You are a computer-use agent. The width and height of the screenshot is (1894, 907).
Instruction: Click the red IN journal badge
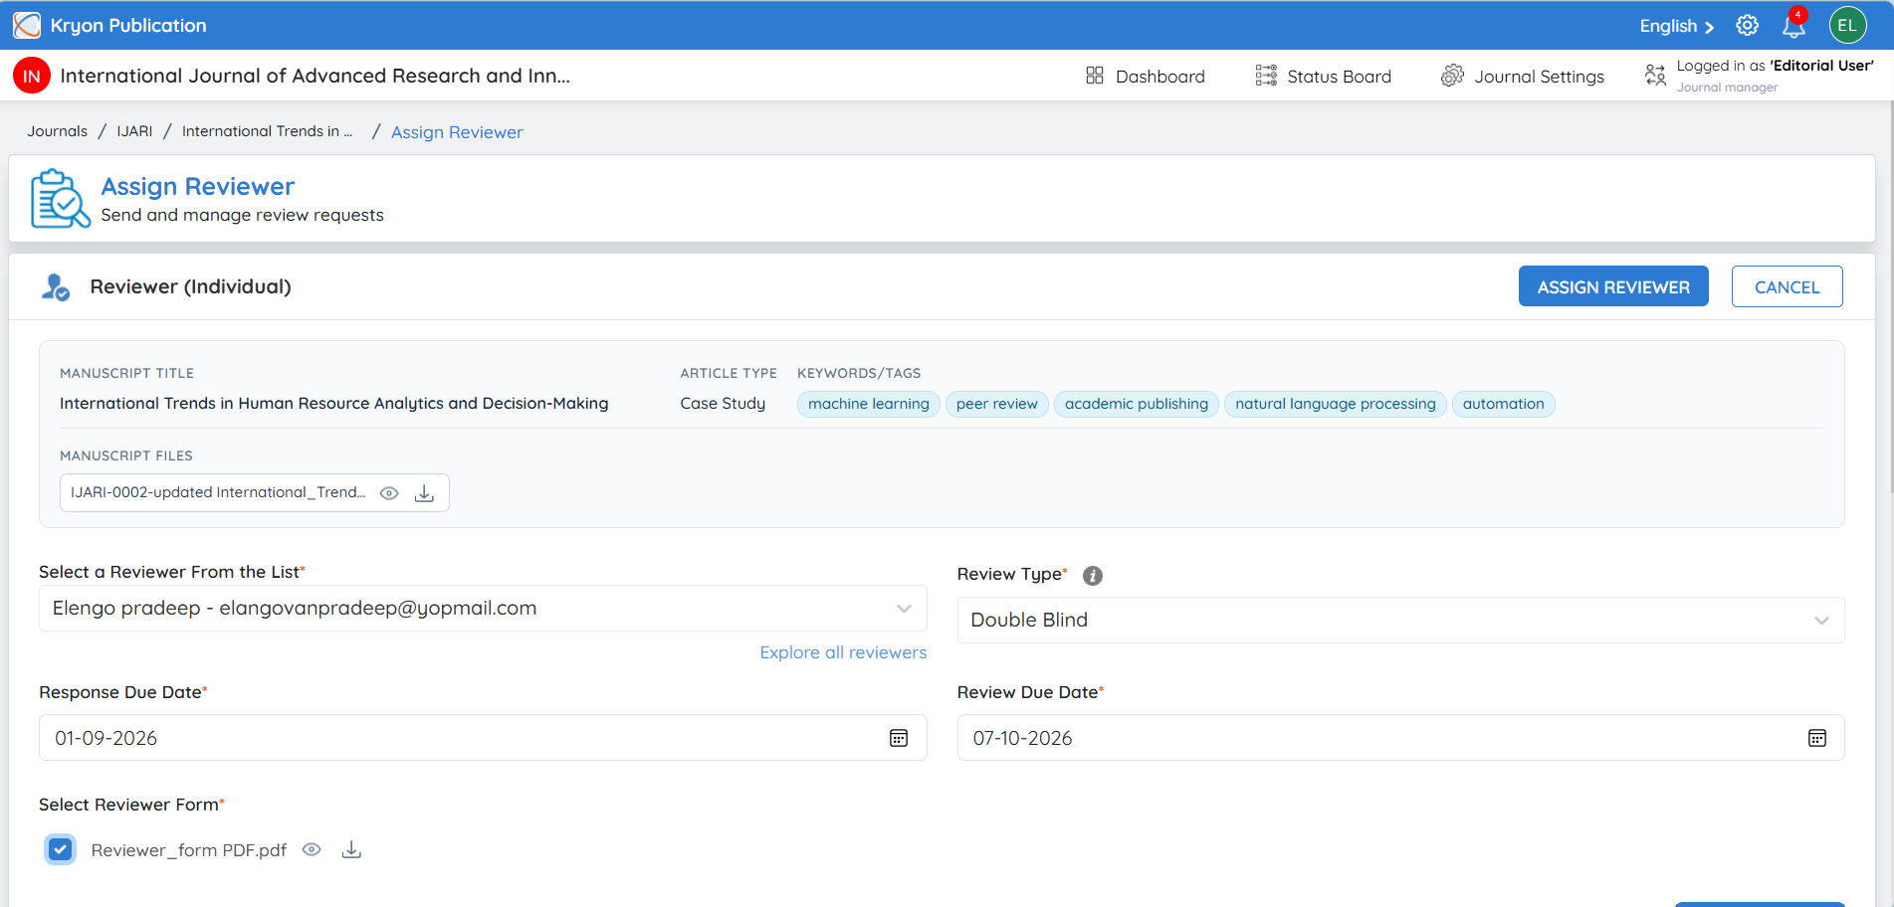click(32, 76)
